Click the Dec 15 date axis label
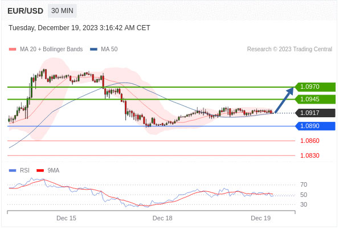Image resolution: width=339 pixels, height=230 pixels. (66, 218)
